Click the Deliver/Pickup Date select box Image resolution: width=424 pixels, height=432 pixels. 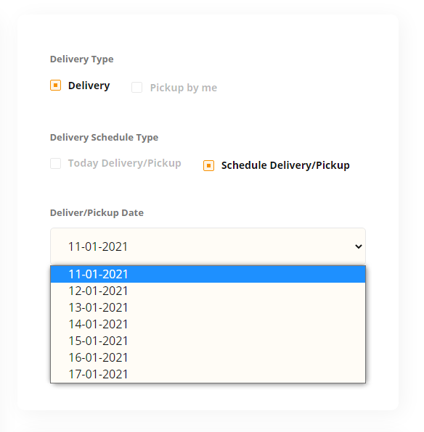208,246
